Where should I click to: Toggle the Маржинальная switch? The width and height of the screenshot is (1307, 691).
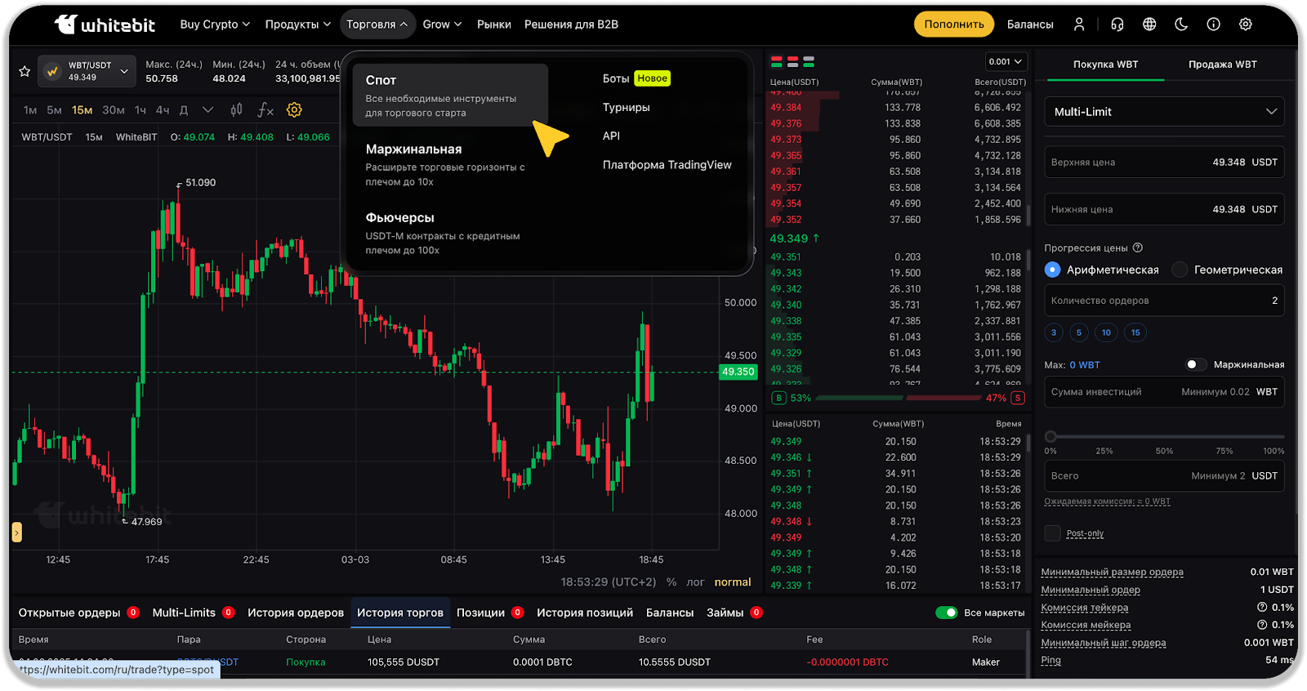1196,364
